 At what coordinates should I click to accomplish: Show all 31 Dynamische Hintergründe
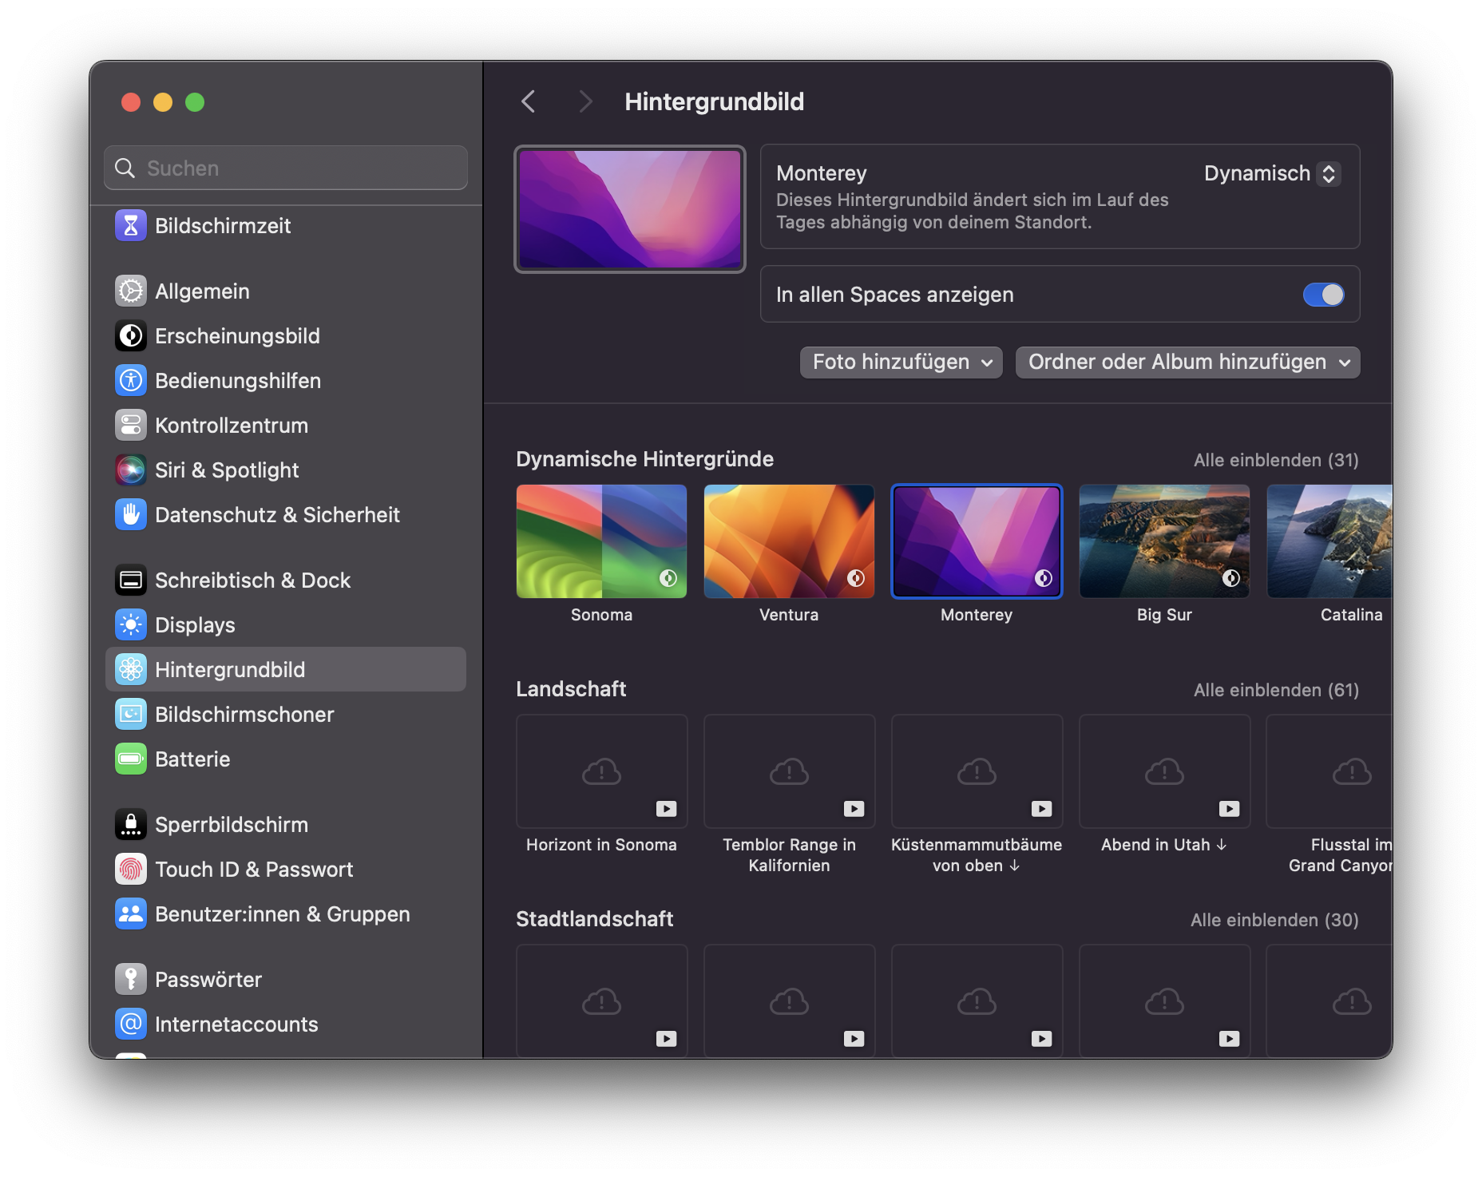tap(1275, 460)
